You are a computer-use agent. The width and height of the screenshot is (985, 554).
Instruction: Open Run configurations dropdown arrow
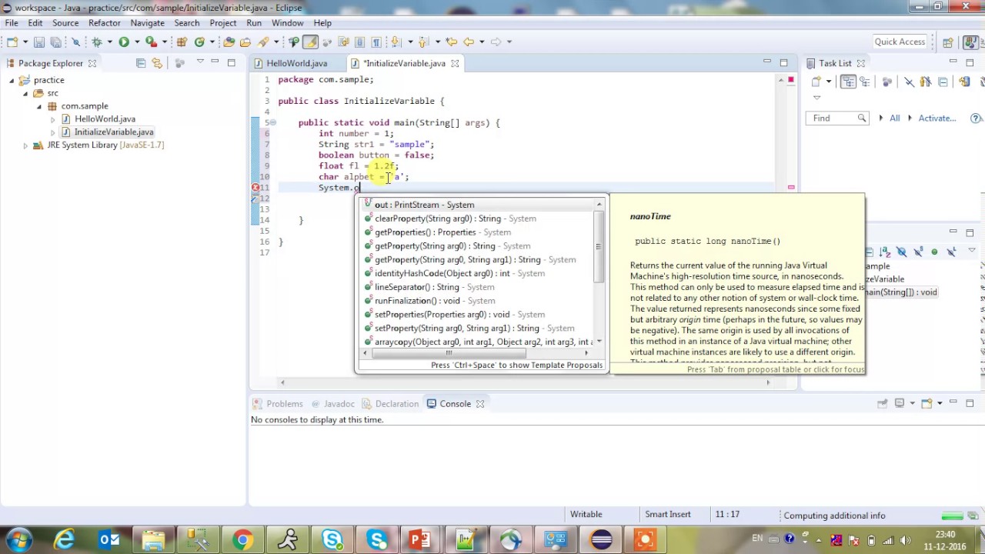[x=137, y=42]
